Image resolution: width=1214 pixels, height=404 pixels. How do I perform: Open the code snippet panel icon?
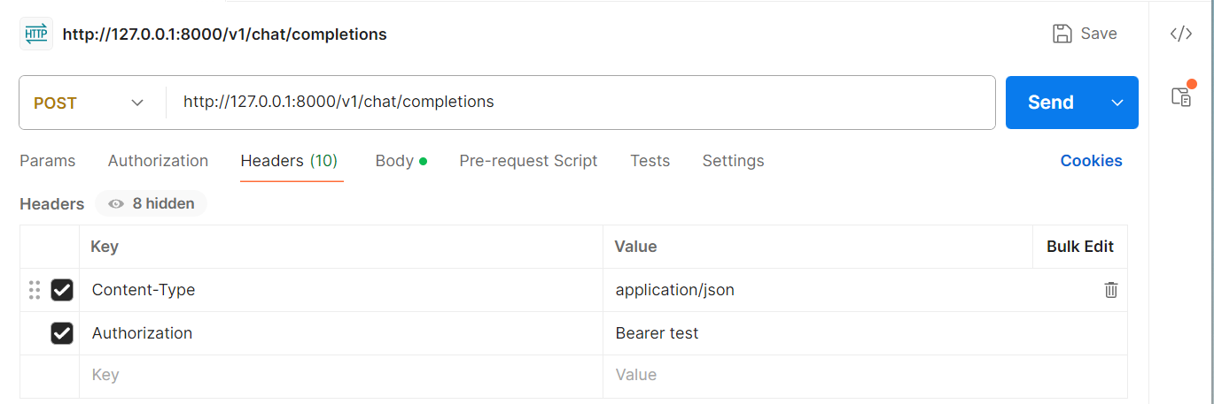[x=1181, y=34]
